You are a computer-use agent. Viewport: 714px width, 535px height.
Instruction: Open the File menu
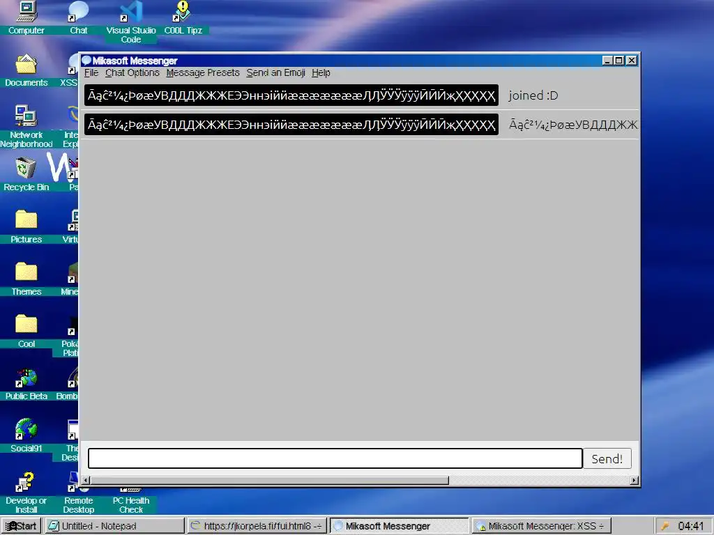(x=91, y=72)
